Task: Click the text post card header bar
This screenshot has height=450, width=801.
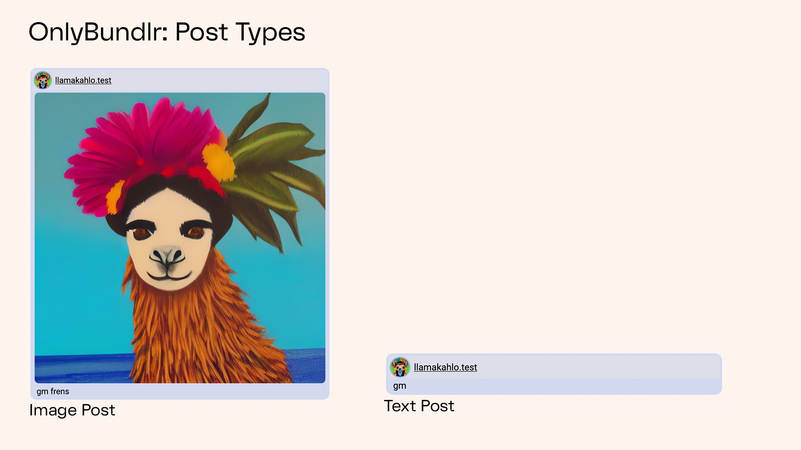Action: point(554,366)
